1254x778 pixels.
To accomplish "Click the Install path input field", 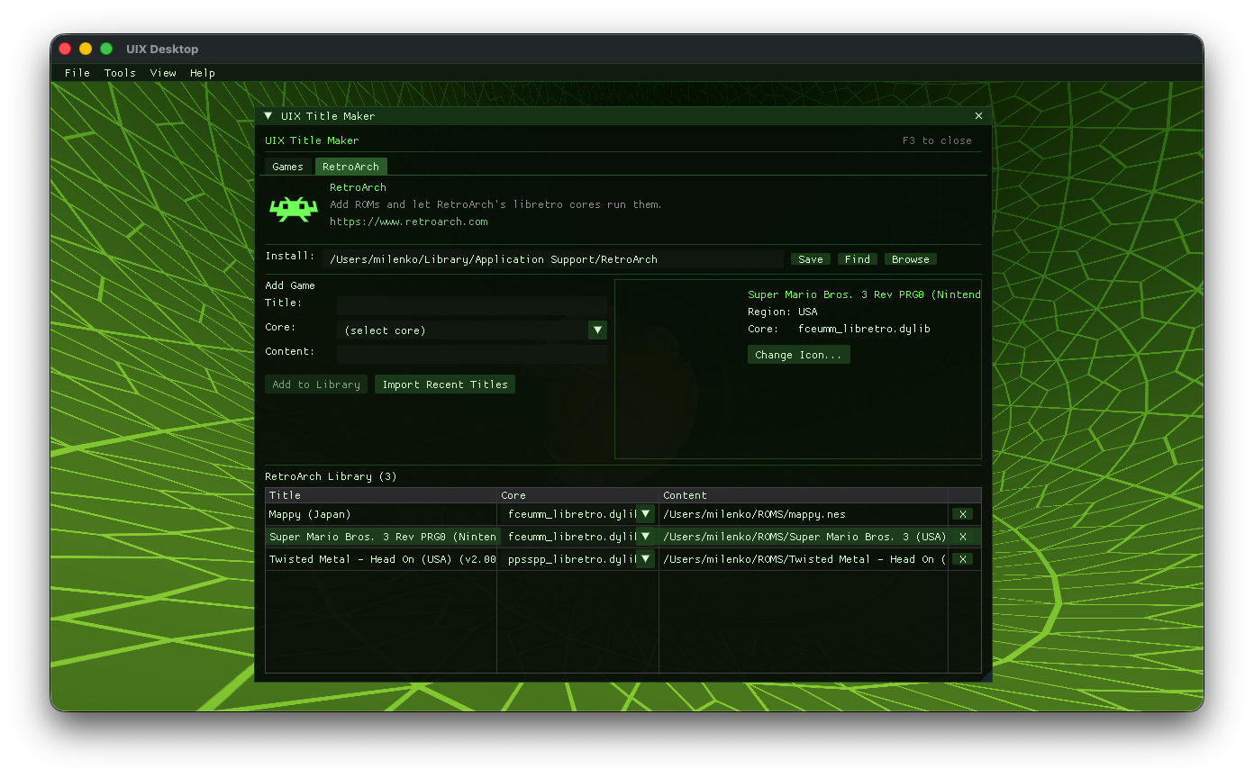I will pos(553,259).
